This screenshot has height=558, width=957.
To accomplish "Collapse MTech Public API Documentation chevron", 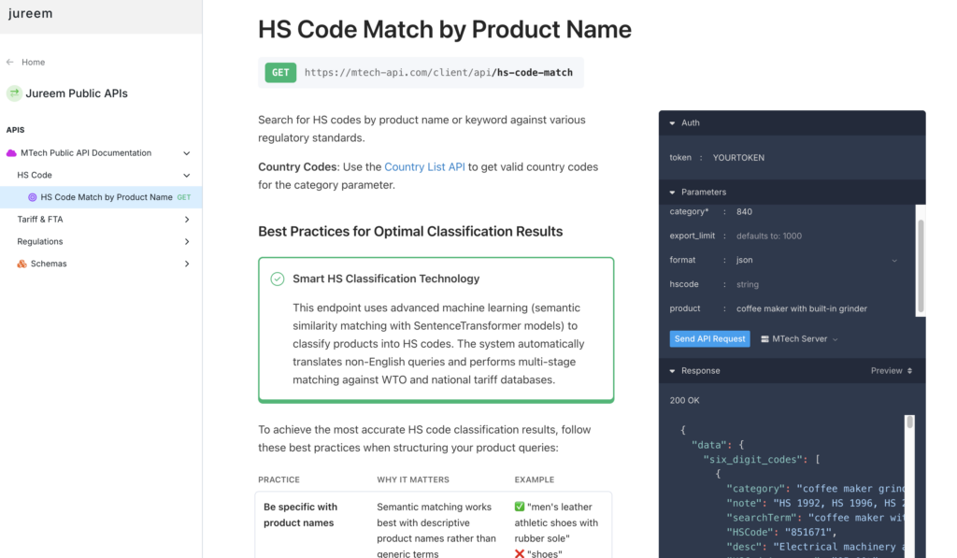I will coord(187,153).
